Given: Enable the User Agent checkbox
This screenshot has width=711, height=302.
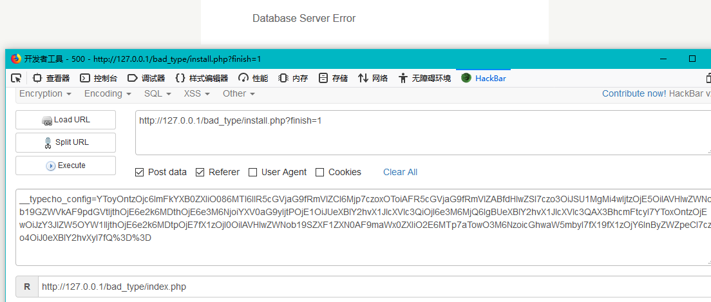Looking at the screenshot, I should pyautogui.click(x=253, y=172).
